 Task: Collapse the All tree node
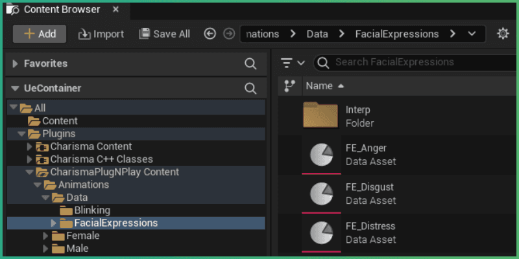pyautogui.click(x=13, y=107)
